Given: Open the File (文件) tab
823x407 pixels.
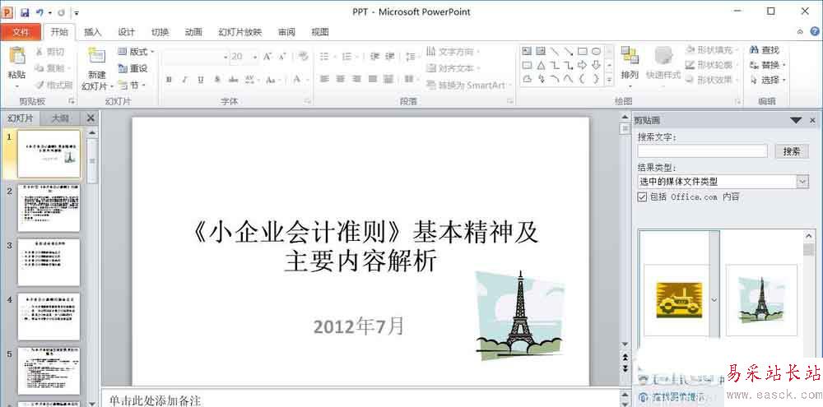Looking at the screenshot, I should pyautogui.click(x=21, y=32).
